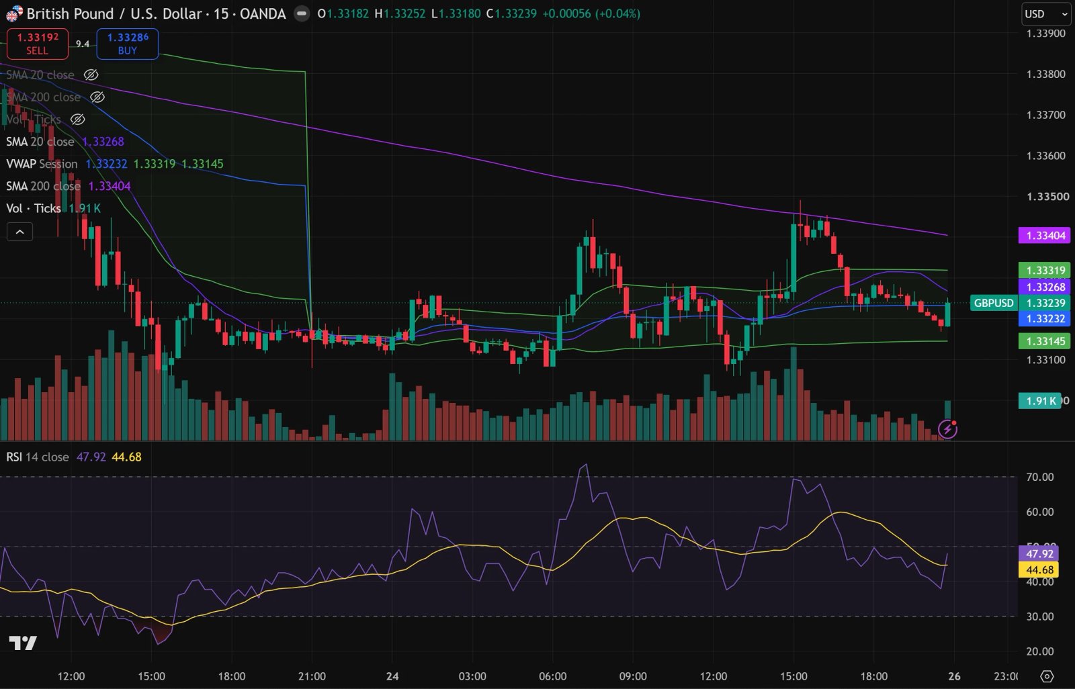
Task: Select the visible SMA 20 close legend
Action: point(65,142)
